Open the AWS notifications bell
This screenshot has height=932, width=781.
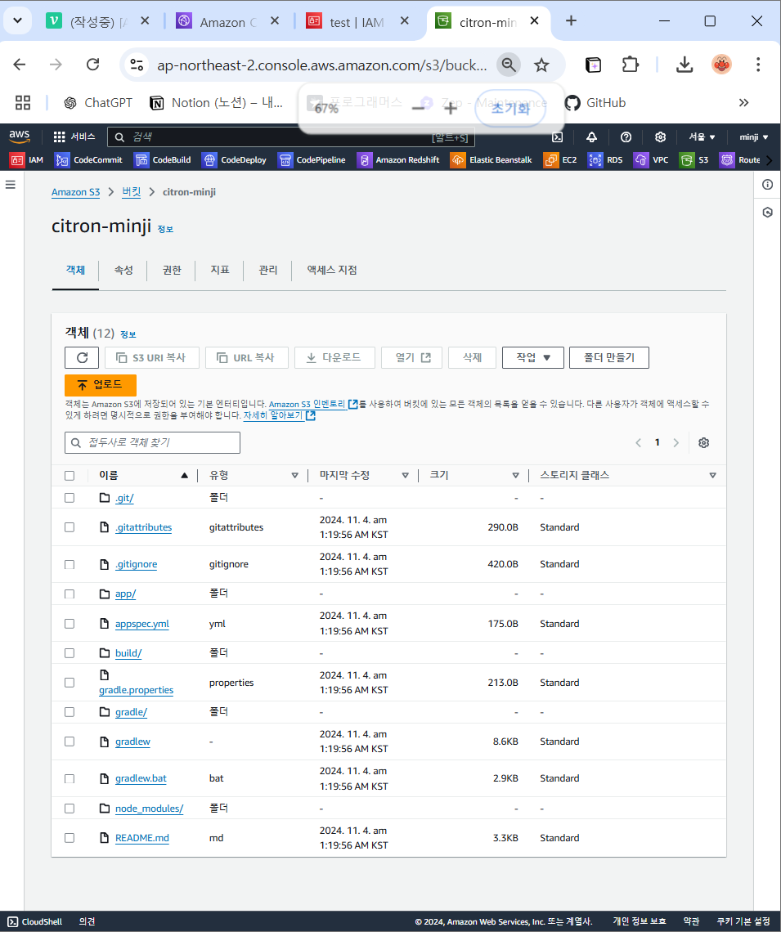[x=591, y=137]
